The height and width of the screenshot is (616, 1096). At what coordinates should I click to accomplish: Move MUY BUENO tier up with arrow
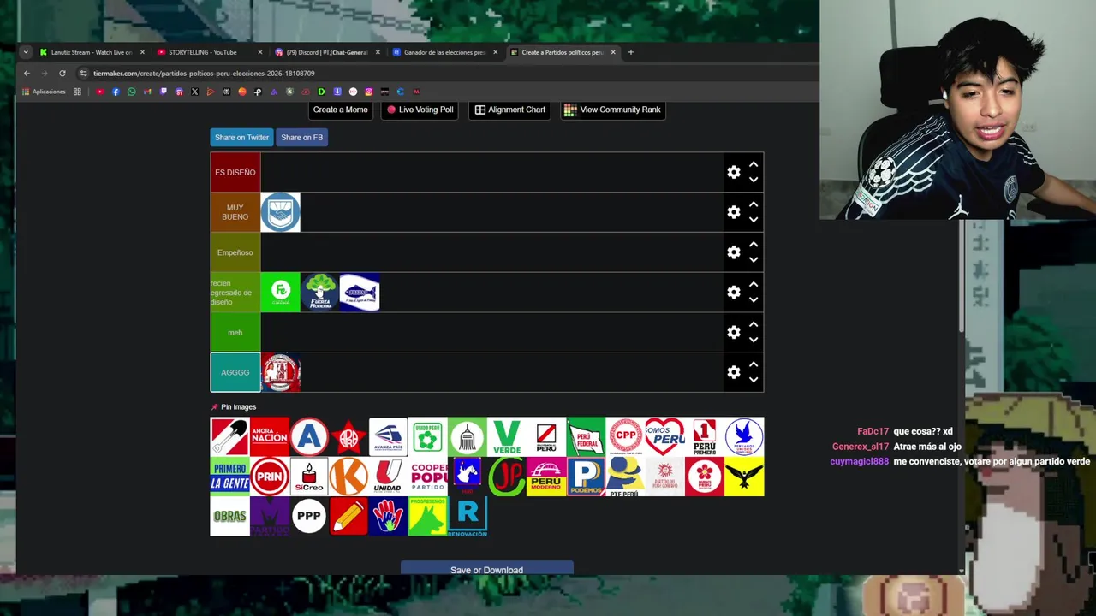(x=753, y=204)
